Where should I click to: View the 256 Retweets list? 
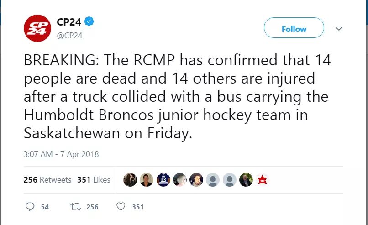click(47, 180)
